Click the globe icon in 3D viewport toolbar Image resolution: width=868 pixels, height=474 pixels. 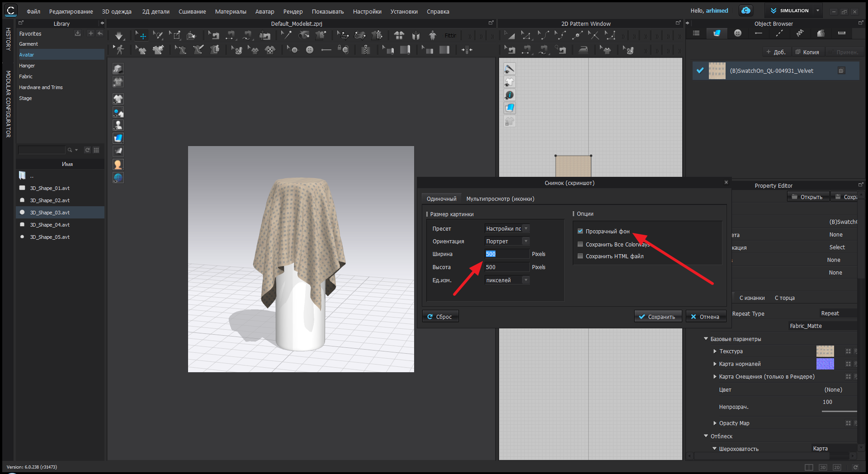tap(118, 178)
